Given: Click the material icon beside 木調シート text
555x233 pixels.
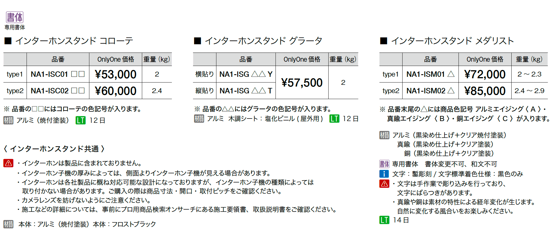Looking at the screenshot, I should click(199, 118).
